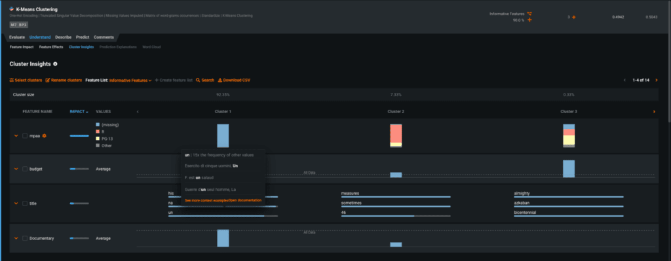Tick the budget feature checkbox
Screen dimensions: 671x261
(x=25, y=169)
